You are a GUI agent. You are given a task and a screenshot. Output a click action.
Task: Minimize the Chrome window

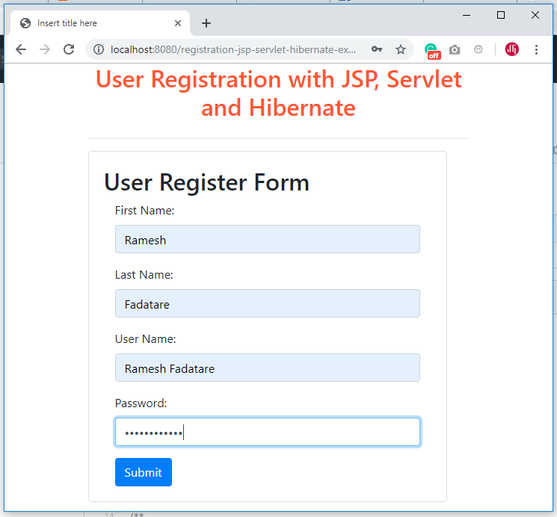pyautogui.click(x=467, y=15)
